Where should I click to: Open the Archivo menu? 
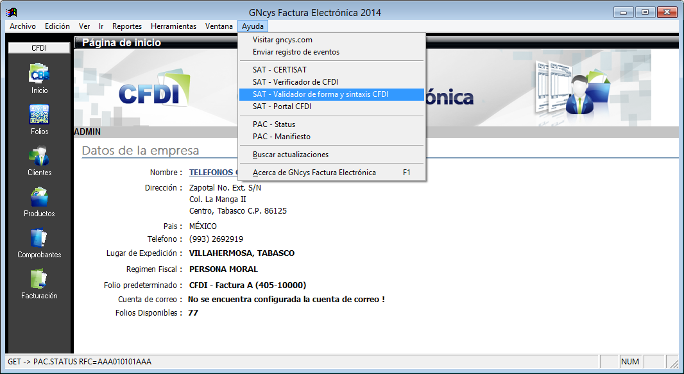click(x=22, y=26)
